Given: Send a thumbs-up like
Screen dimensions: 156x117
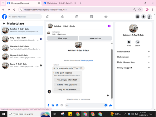Looking at the screenshot, I should tap(110, 105).
